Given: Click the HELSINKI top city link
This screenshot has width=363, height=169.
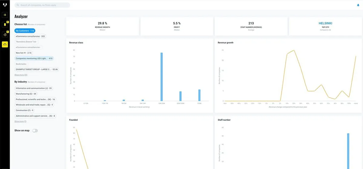Looking at the screenshot, I should 325,23.
